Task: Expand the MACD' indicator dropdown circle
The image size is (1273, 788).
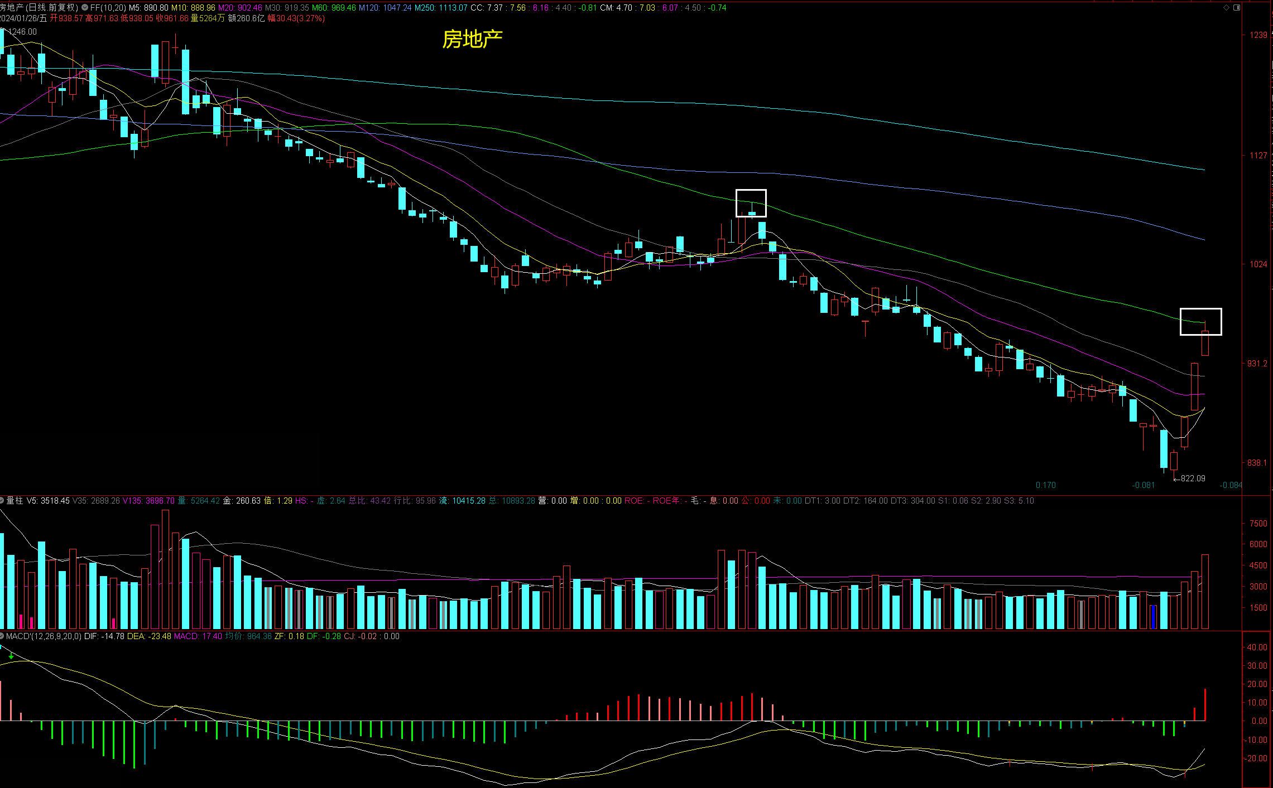Action: click(2, 636)
